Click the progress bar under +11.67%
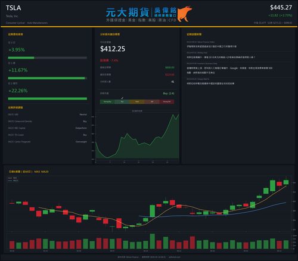The image size is (298, 261). click(48, 78)
